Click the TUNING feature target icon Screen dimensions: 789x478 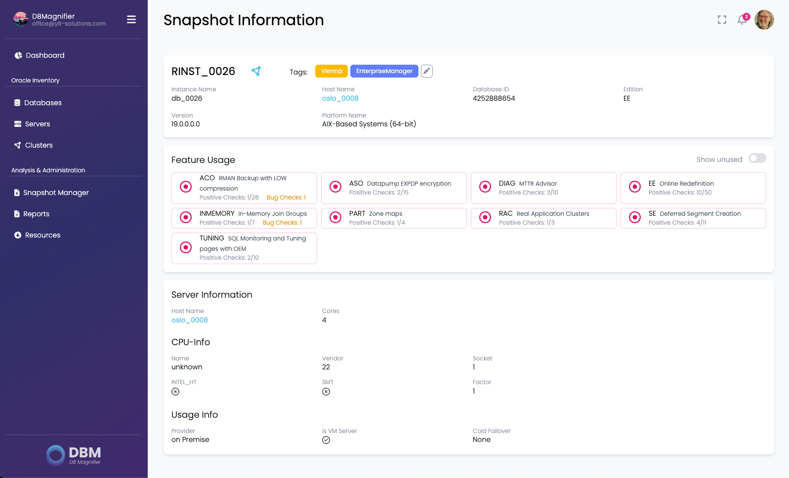186,247
